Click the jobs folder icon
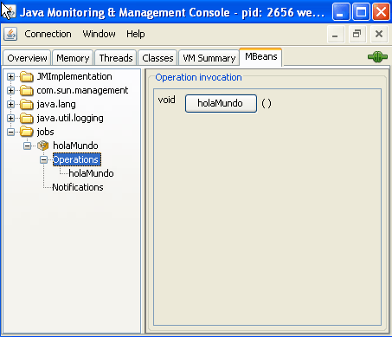 coord(27,132)
